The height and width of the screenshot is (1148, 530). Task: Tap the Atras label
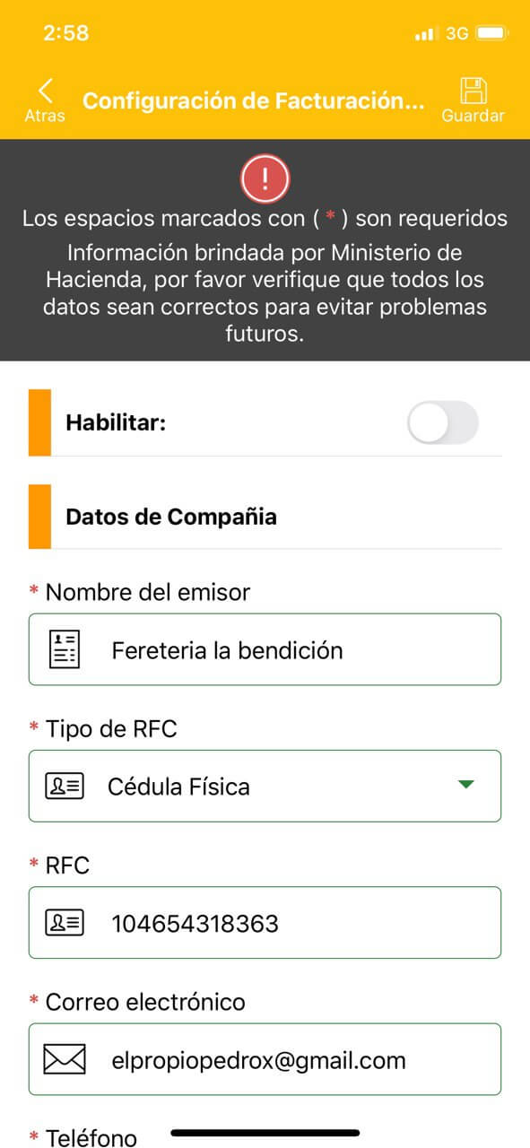[45, 116]
